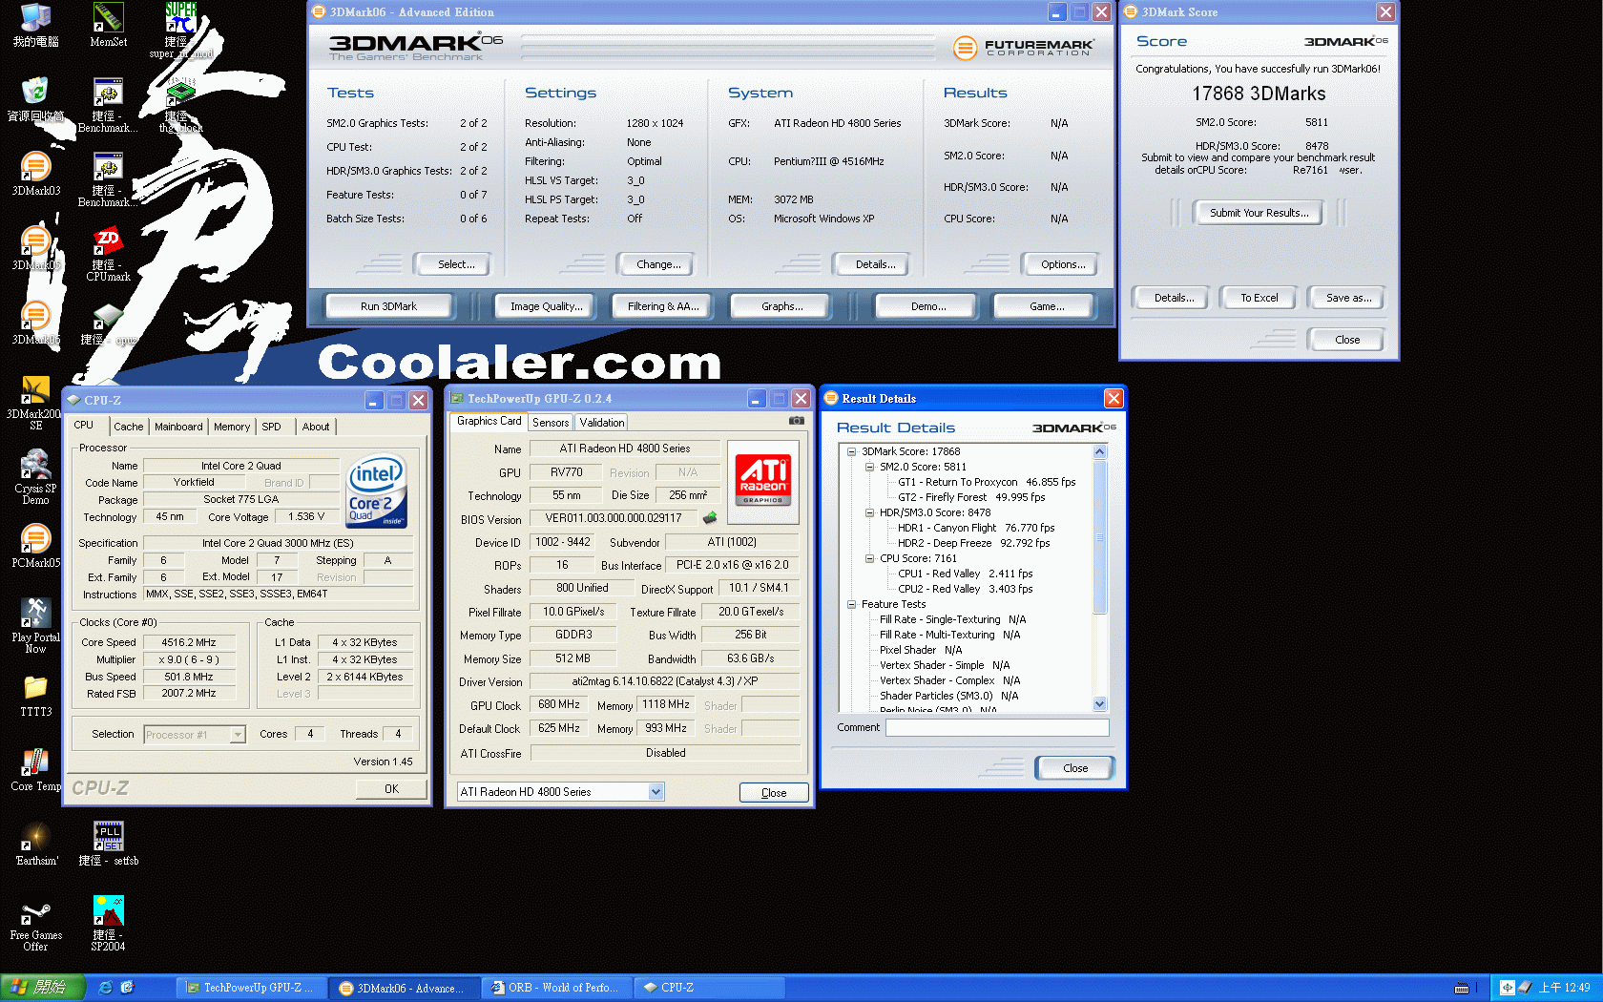Open the Sensors tab in GPU-Z
This screenshot has width=1603, height=1002.
click(x=551, y=423)
